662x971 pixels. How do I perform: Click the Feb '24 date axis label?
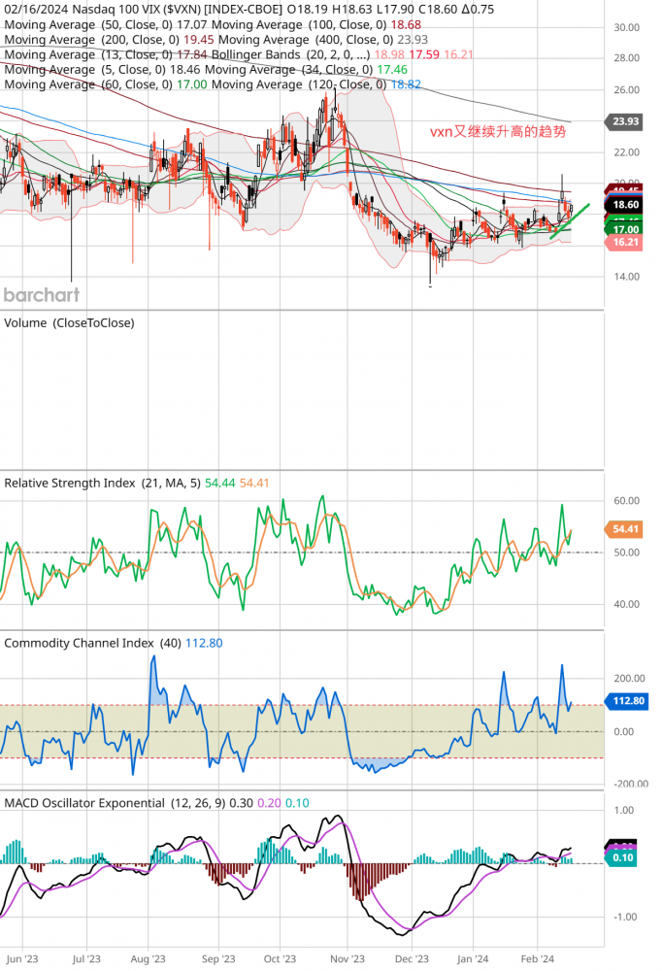[x=538, y=958]
